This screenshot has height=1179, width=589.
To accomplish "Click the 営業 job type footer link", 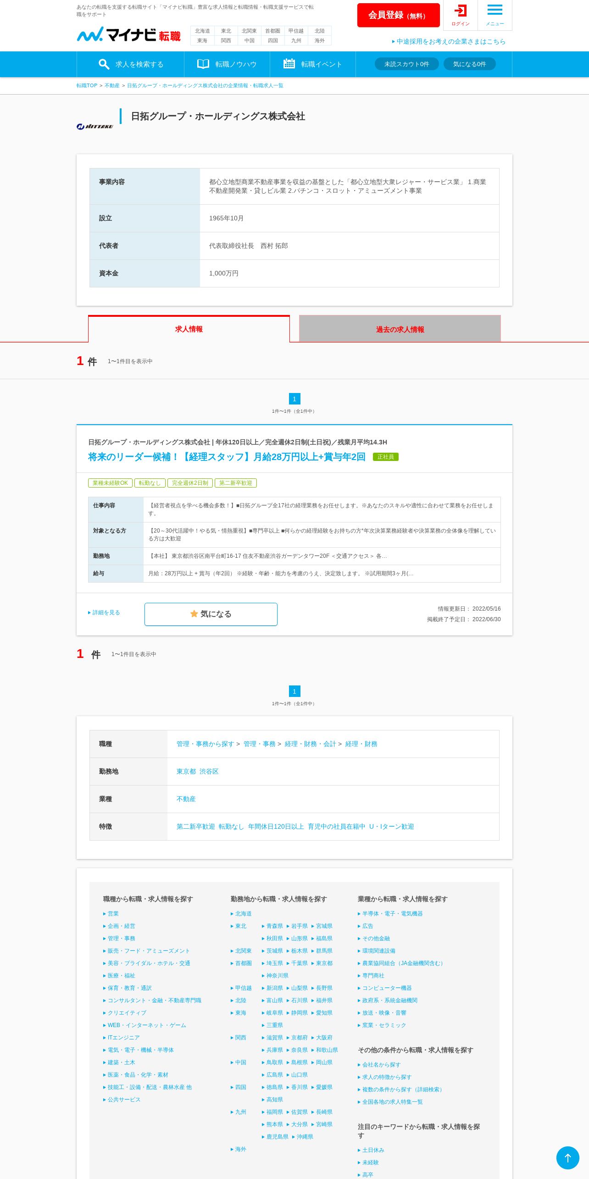I will (x=111, y=914).
